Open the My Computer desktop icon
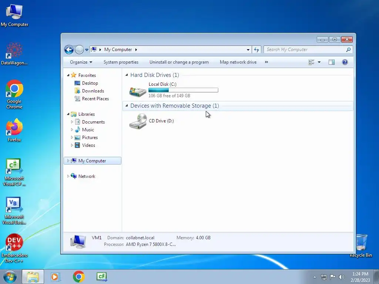Screen dimensions: 379x284 point(14,15)
